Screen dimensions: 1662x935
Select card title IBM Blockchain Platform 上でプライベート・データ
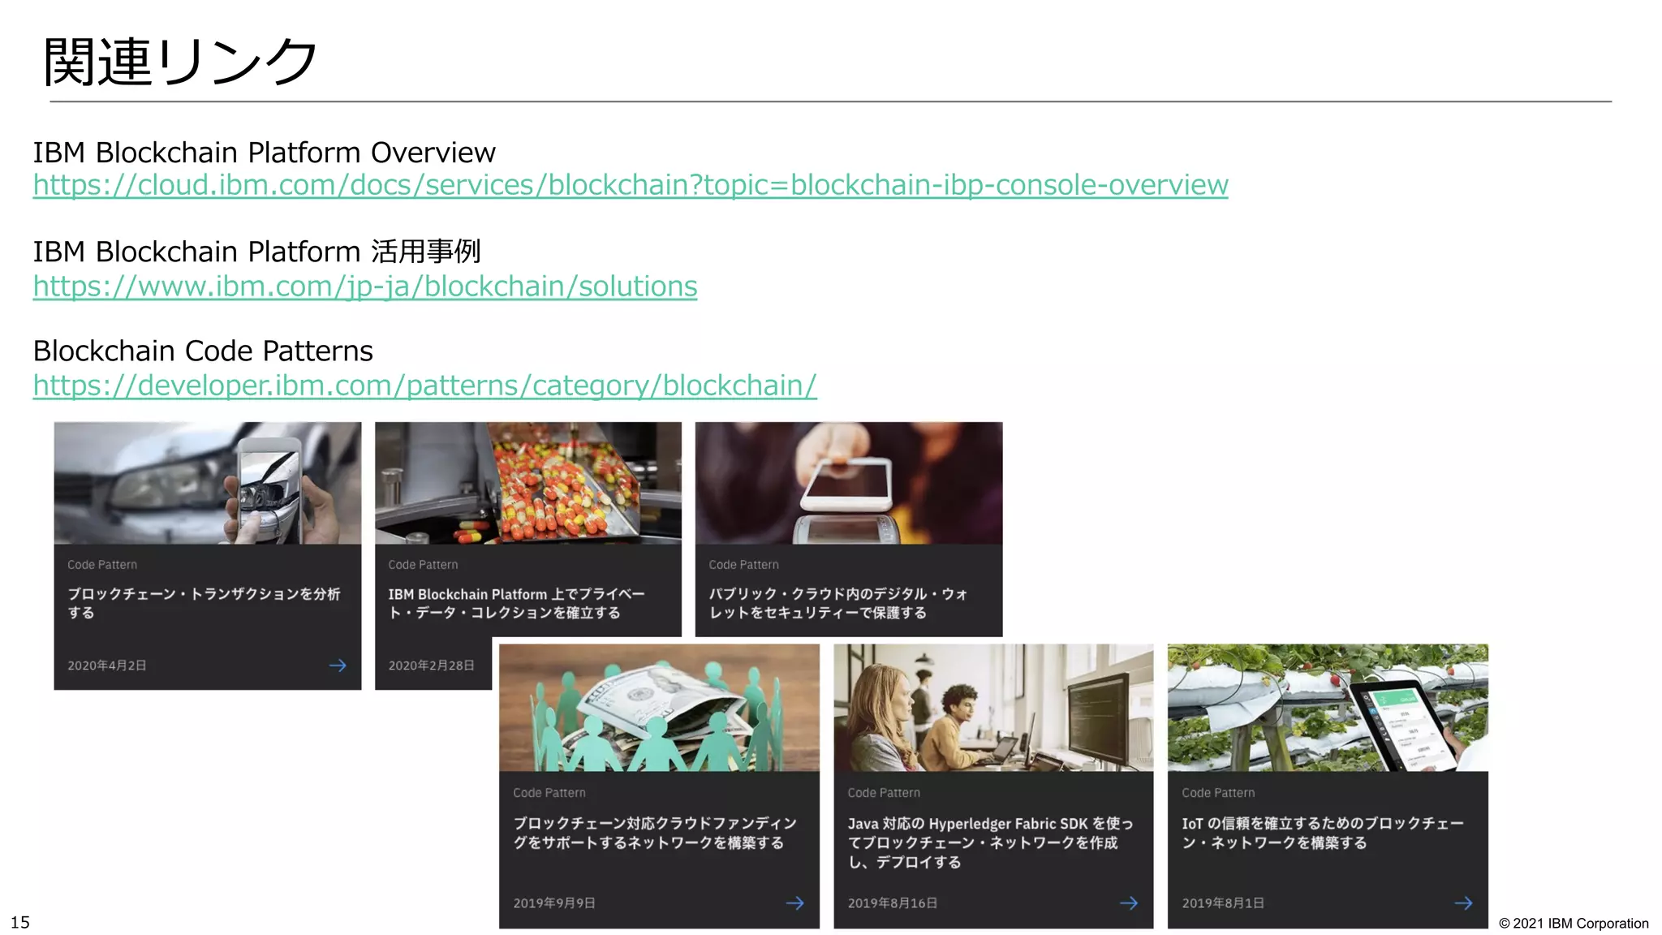[517, 603]
